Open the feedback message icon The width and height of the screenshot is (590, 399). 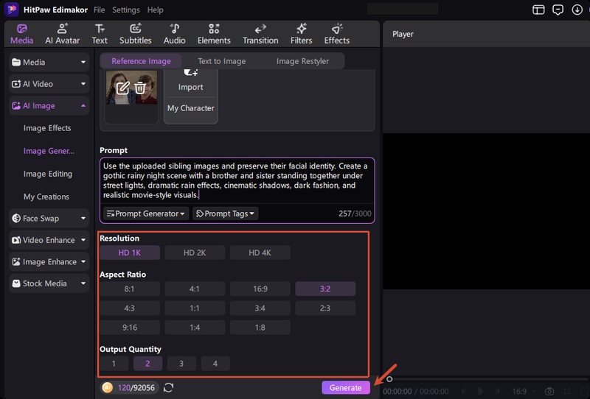[558, 10]
